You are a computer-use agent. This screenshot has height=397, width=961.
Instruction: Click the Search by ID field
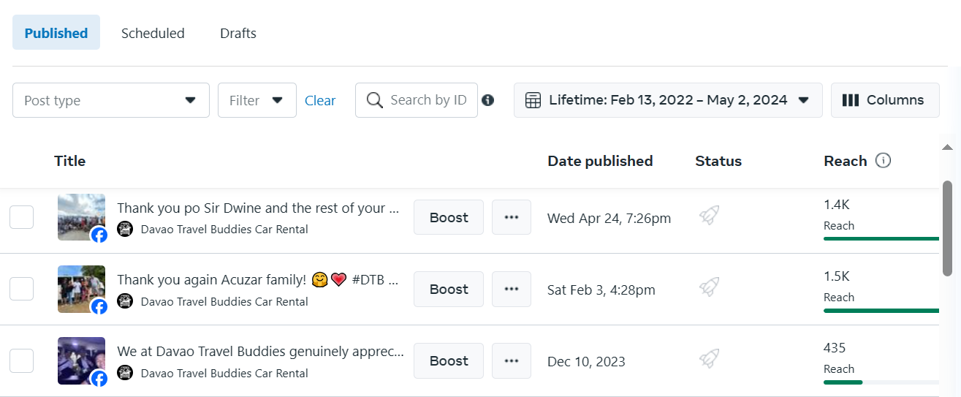click(427, 100)
